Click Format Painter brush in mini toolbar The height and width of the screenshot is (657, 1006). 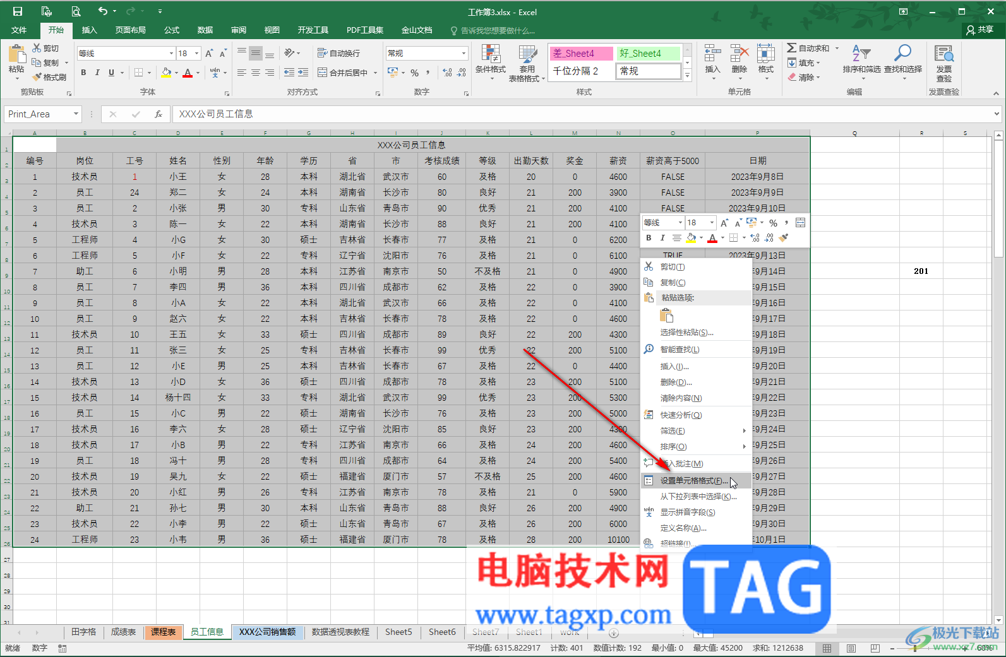(784, 238)
